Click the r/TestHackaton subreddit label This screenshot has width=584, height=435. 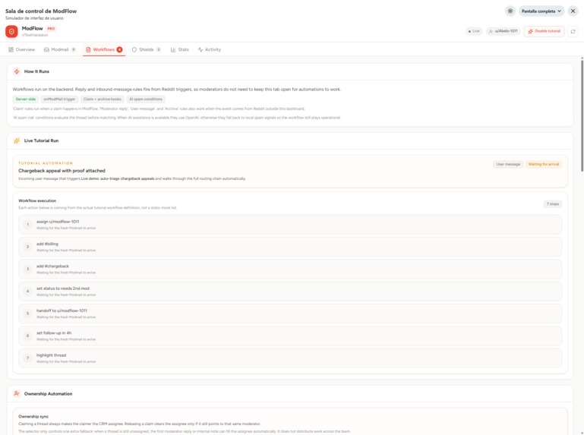click(35, 35)
